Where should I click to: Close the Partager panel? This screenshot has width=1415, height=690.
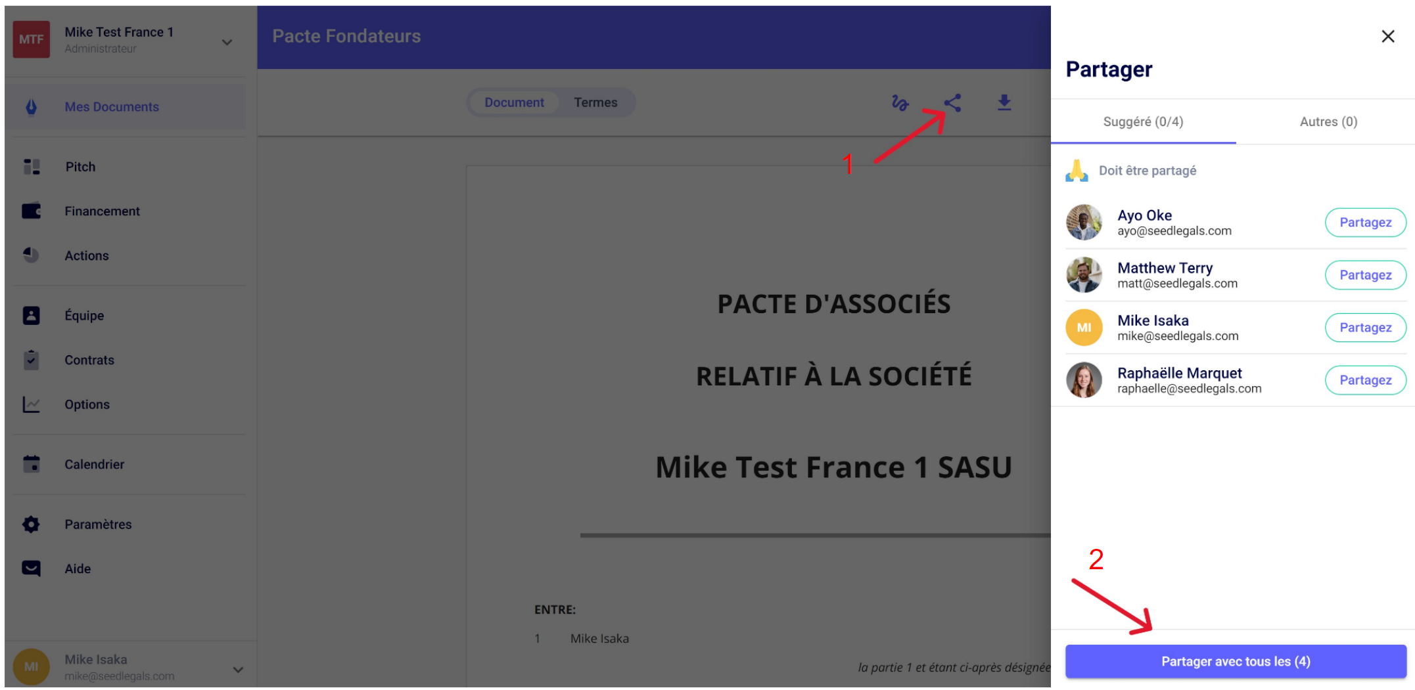[1387, 37]
